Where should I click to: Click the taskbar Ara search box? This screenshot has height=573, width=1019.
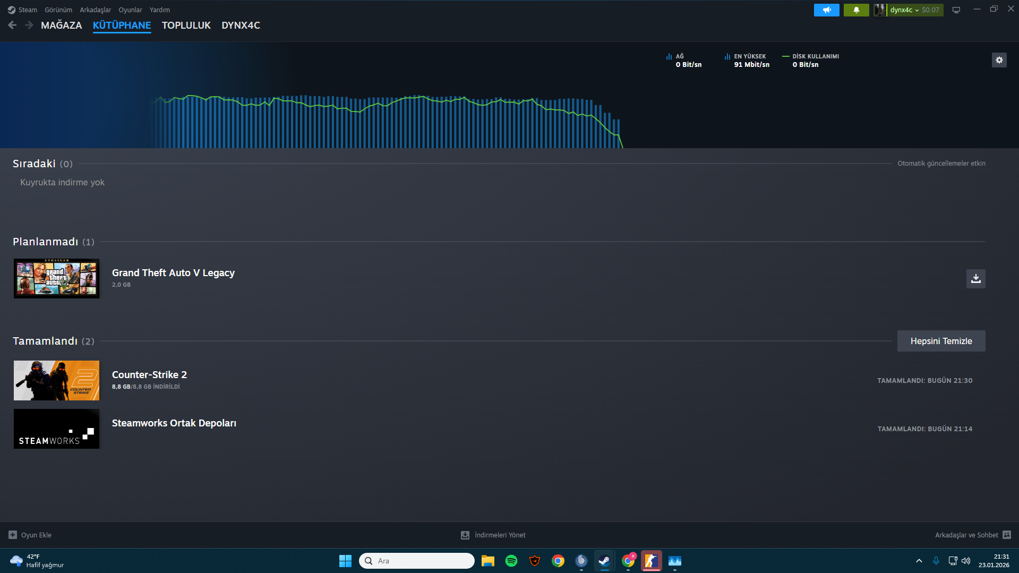click(417, 561)
